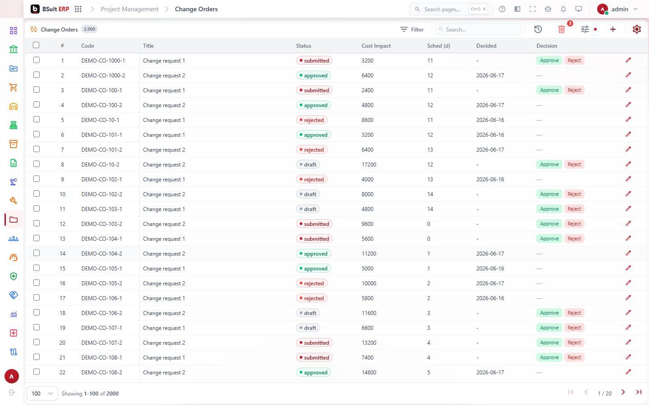Tick the checkbox for row DEMO-CO-104-1
The height and width of the screenshot is (405, 649).
[x=37, y=238]
